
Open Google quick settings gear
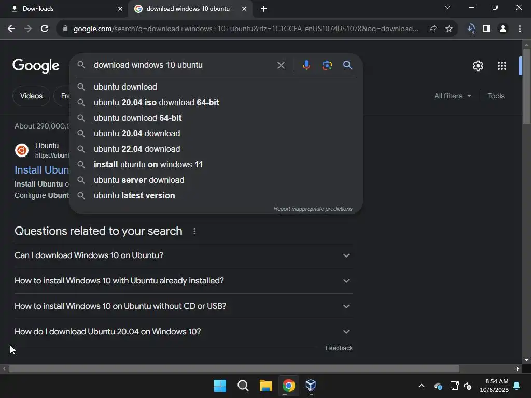pyautogui.click(x=478, y=66)
